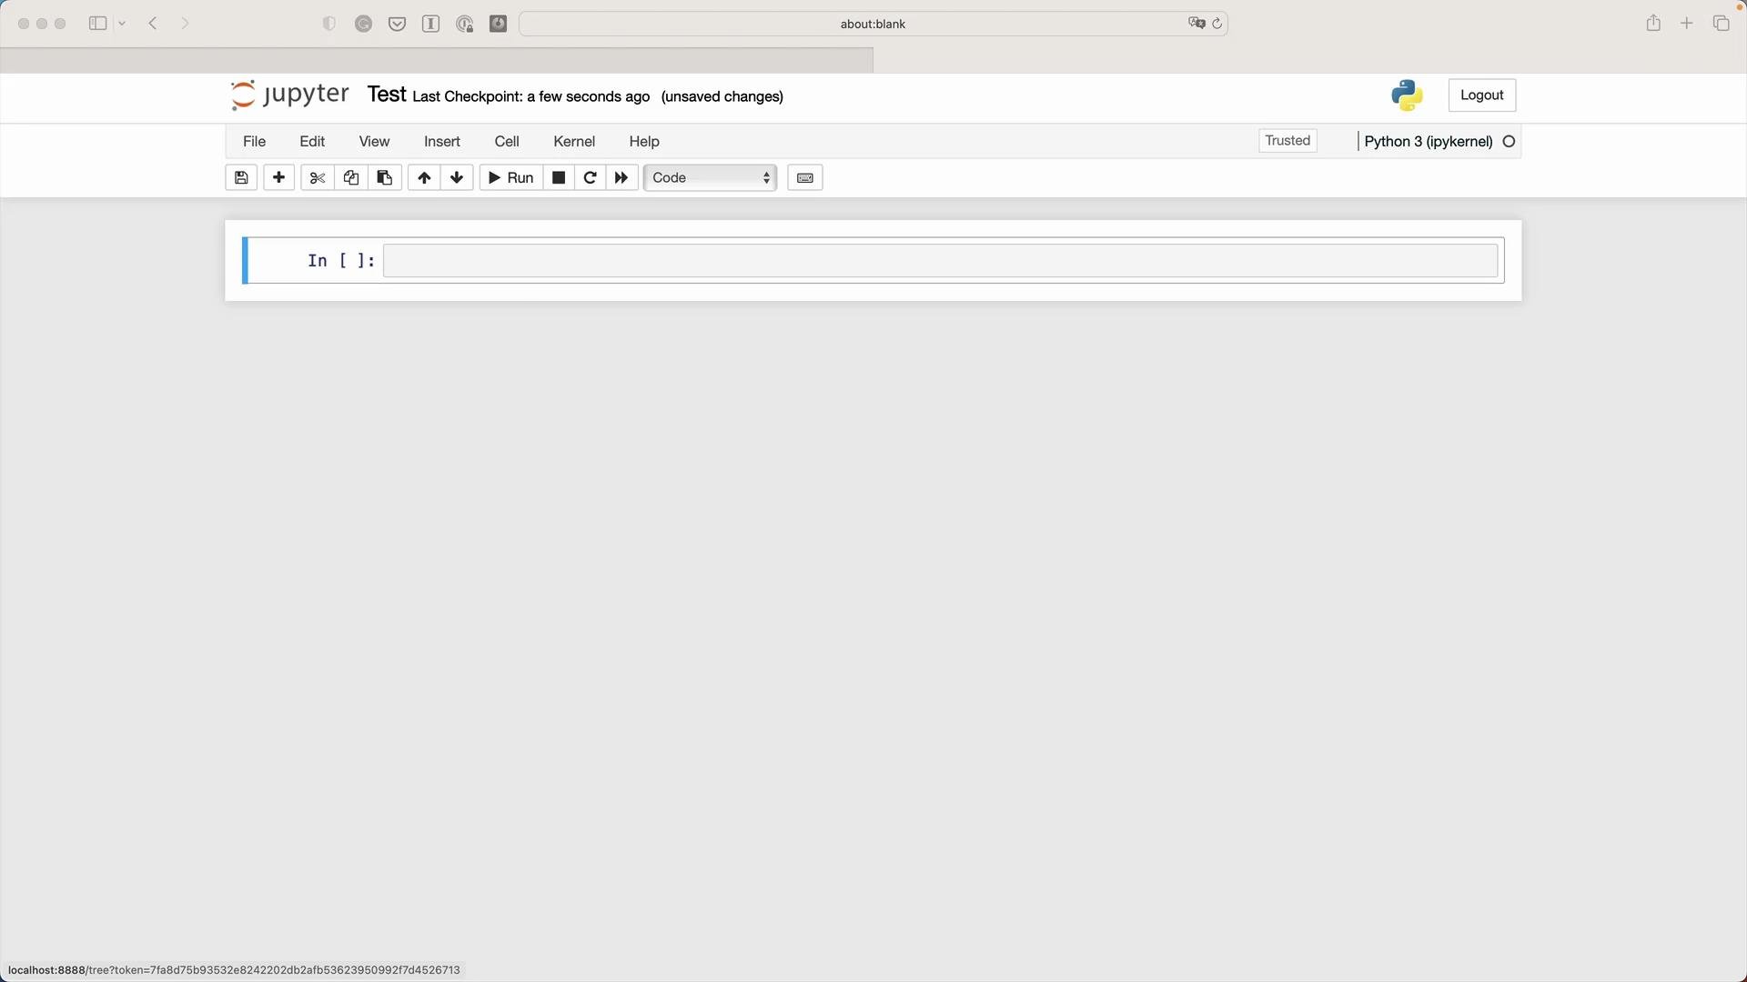This screenshot has height=982, width=1747.
Task: Restart kernel and rerun all with the fast-forward icon
Action: 621,177
